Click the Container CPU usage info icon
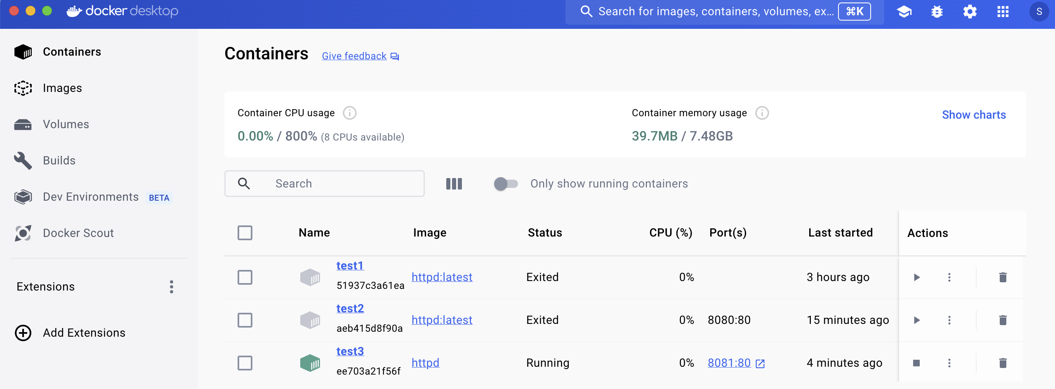The height and width of the screenshot is (389, 1055). [350, 113]
